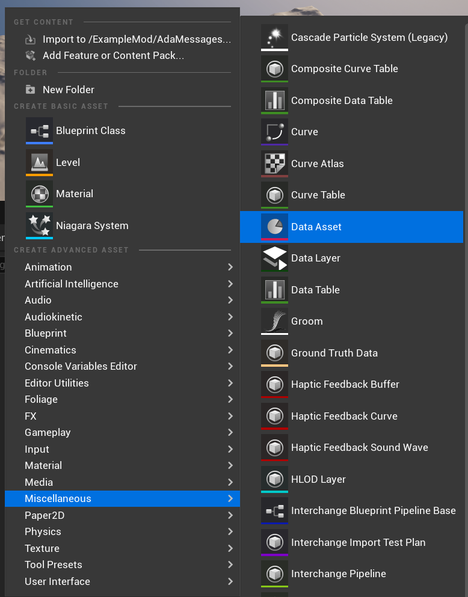Select Composite Data Table label
Viewport: 468px width, 597px height.
click(342, 100)
